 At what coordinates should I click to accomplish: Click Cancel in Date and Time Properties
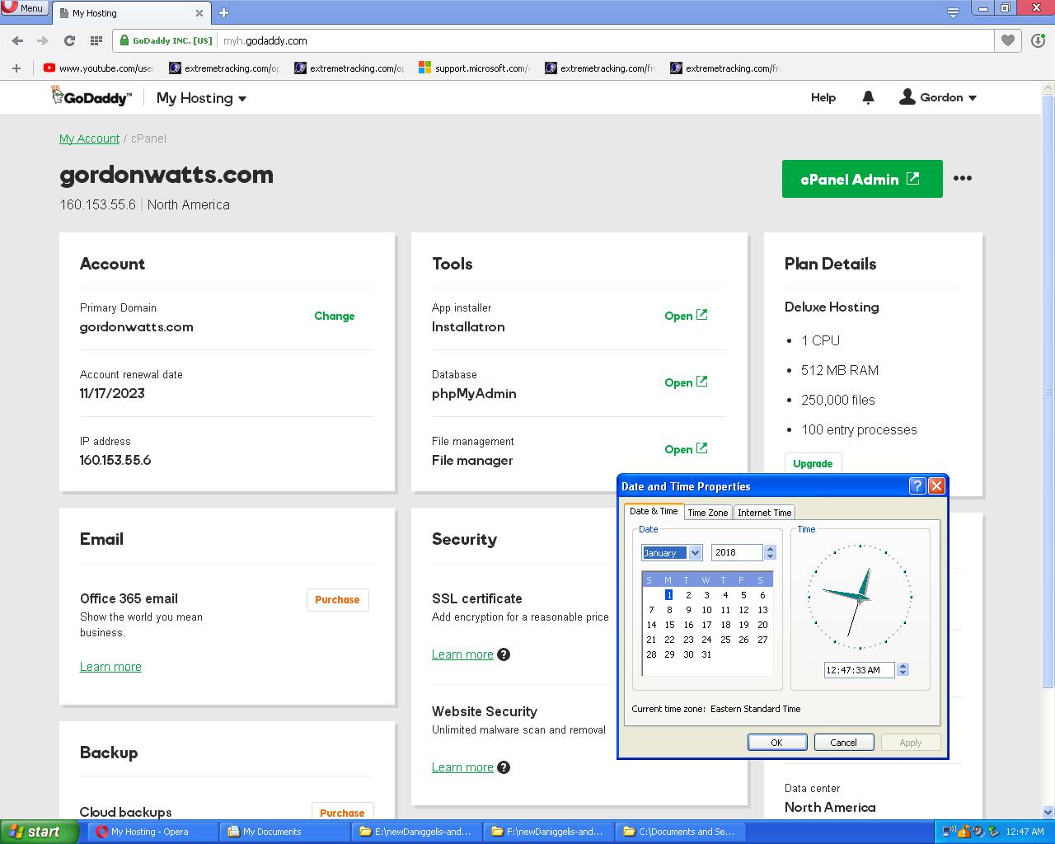click(x=843, y=742)
